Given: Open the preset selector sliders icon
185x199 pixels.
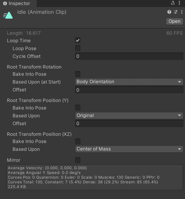Looking at the screenshot, I should (x=176, y=12).
